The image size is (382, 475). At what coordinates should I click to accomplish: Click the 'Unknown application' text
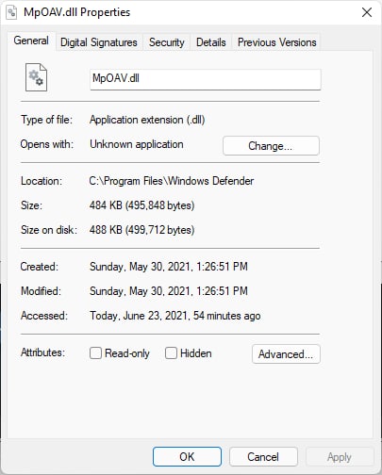point(137,144)
